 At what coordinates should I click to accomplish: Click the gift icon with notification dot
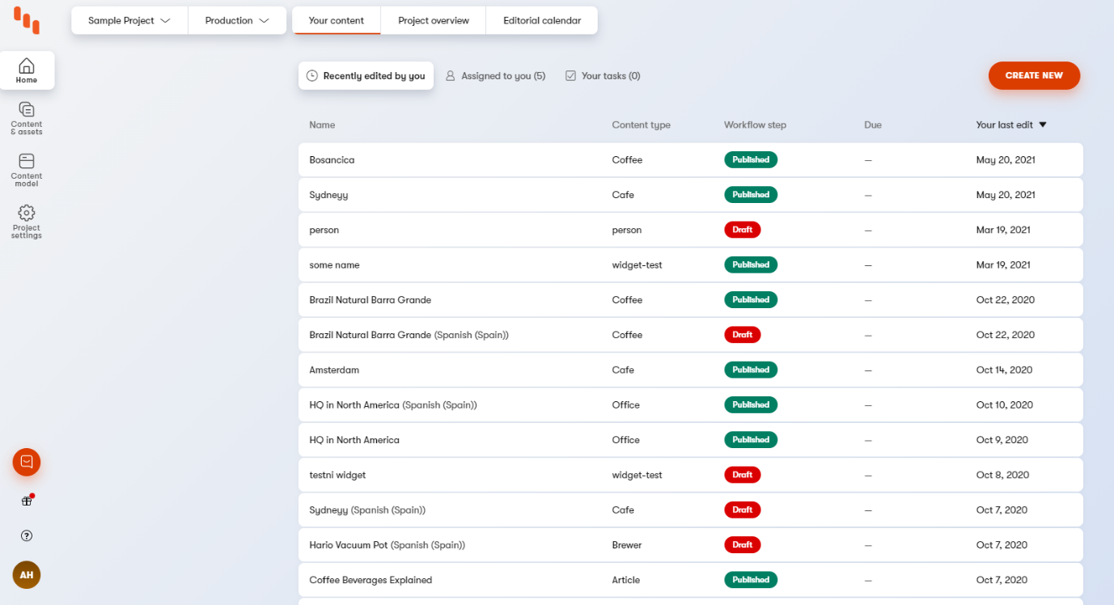click(27, 501)
